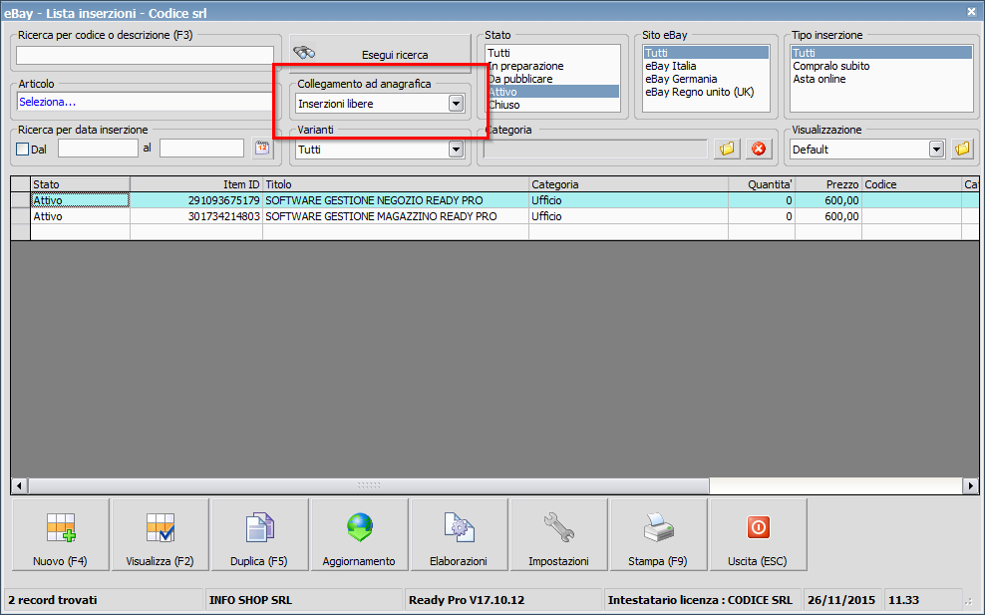The image size is (985, 615).
Task: Click horizontal scrollbar right arrow
Action: point(971,485)
